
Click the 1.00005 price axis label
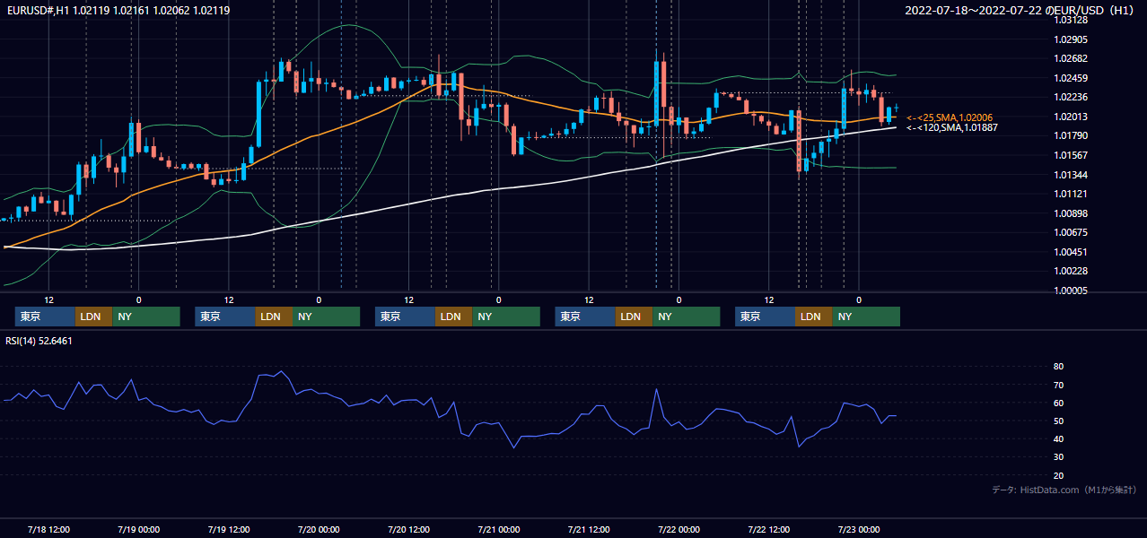1072,291
